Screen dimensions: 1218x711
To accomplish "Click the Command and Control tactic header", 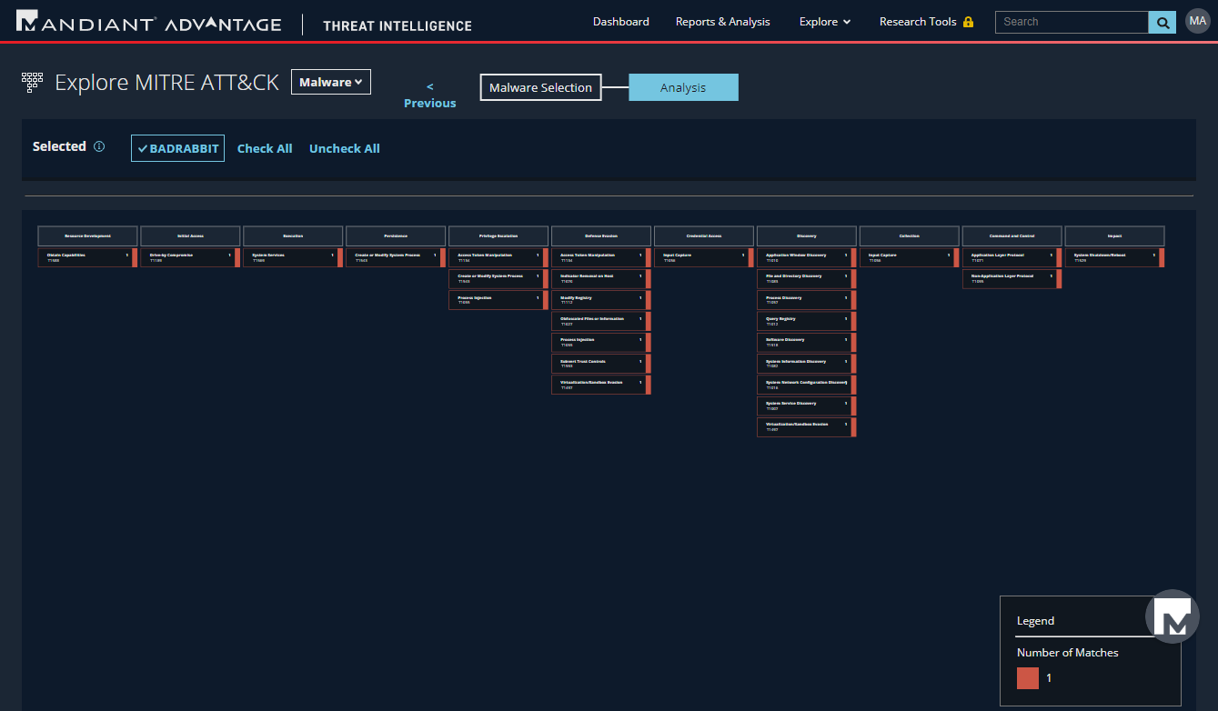I will point(1012,235).
